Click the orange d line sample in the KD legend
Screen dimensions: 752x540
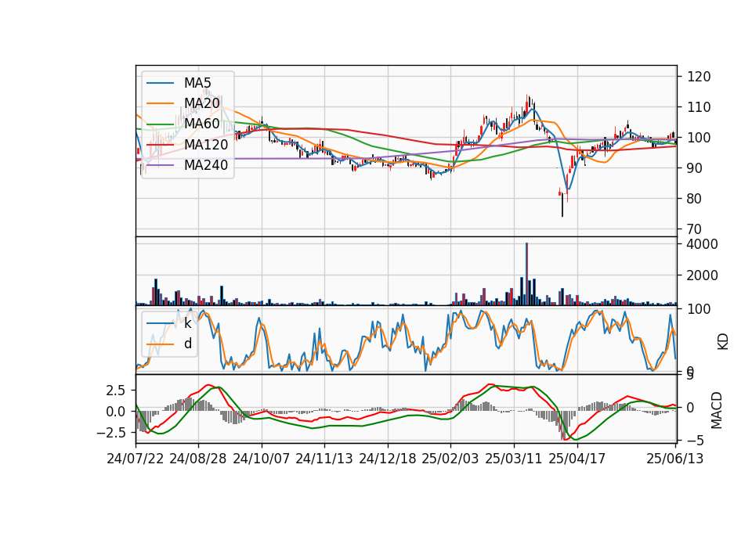coord(160,344)
